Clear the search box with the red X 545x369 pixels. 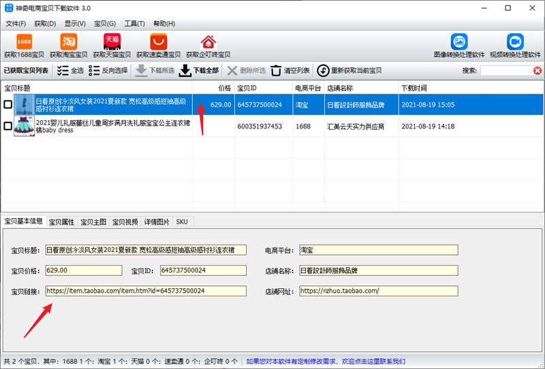click(538, 71)
